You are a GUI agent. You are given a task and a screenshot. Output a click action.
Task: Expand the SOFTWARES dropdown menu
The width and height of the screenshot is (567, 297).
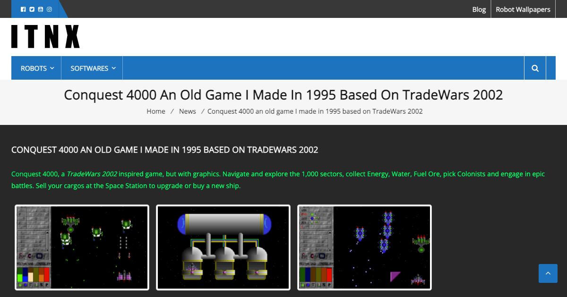pyautogui.click(x=89, y=68)
